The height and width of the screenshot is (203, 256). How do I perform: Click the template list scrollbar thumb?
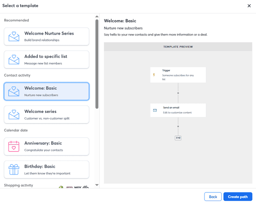(x=97, y=63)
